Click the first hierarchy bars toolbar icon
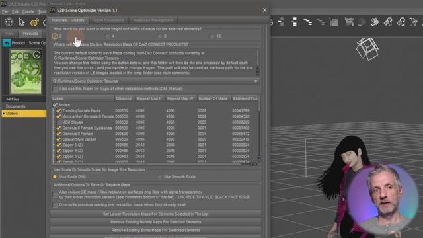This screenshot has width=423, height=238. tap(281, 22)
